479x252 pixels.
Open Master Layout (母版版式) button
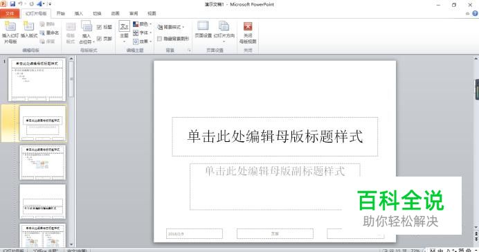71,33
